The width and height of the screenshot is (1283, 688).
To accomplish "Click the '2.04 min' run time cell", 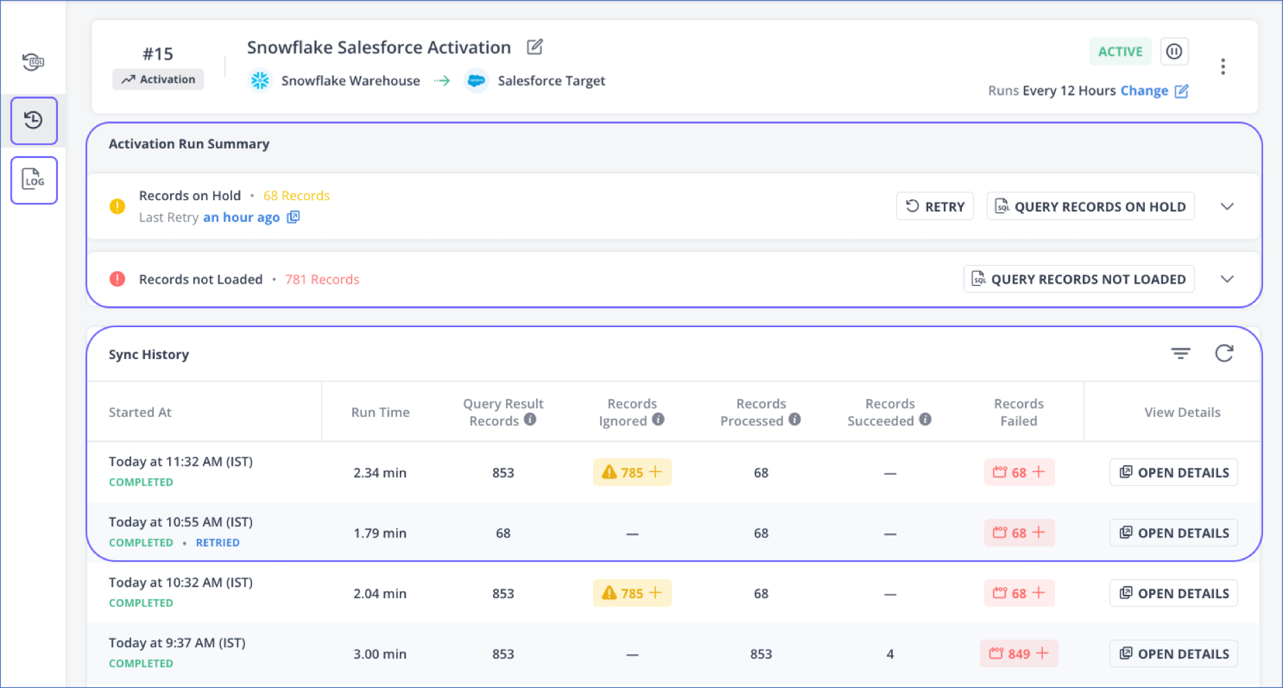I will tap(380, 593).
